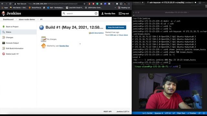The height and width of the screenshot is (116, 207).
Task: Click the log out link
Action: 124,14
